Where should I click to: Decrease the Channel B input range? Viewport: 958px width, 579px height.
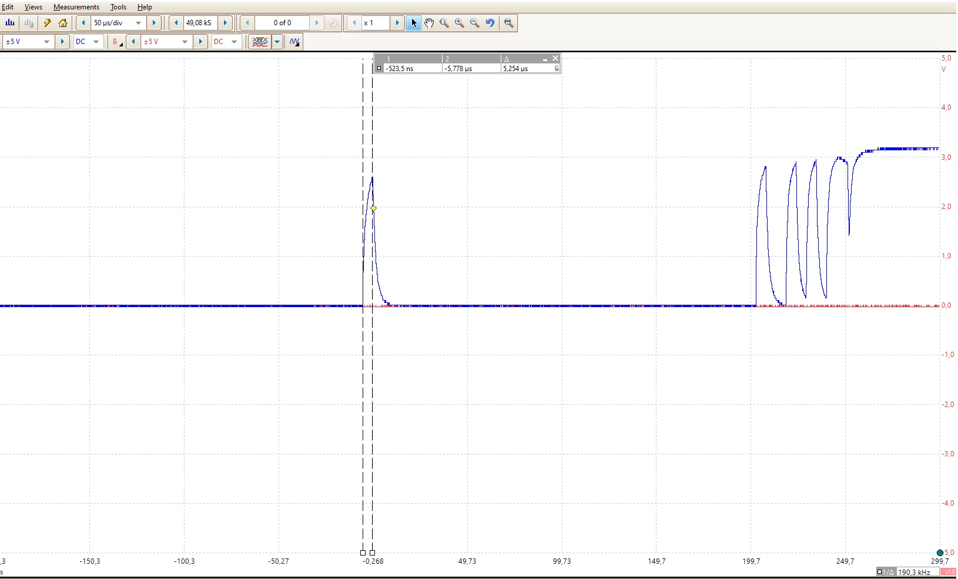(x=133, y=42)
